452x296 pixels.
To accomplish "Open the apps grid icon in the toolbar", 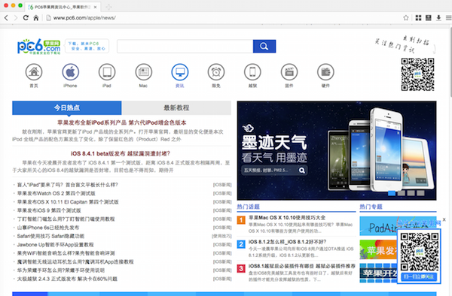I will (x=418, y=18).
